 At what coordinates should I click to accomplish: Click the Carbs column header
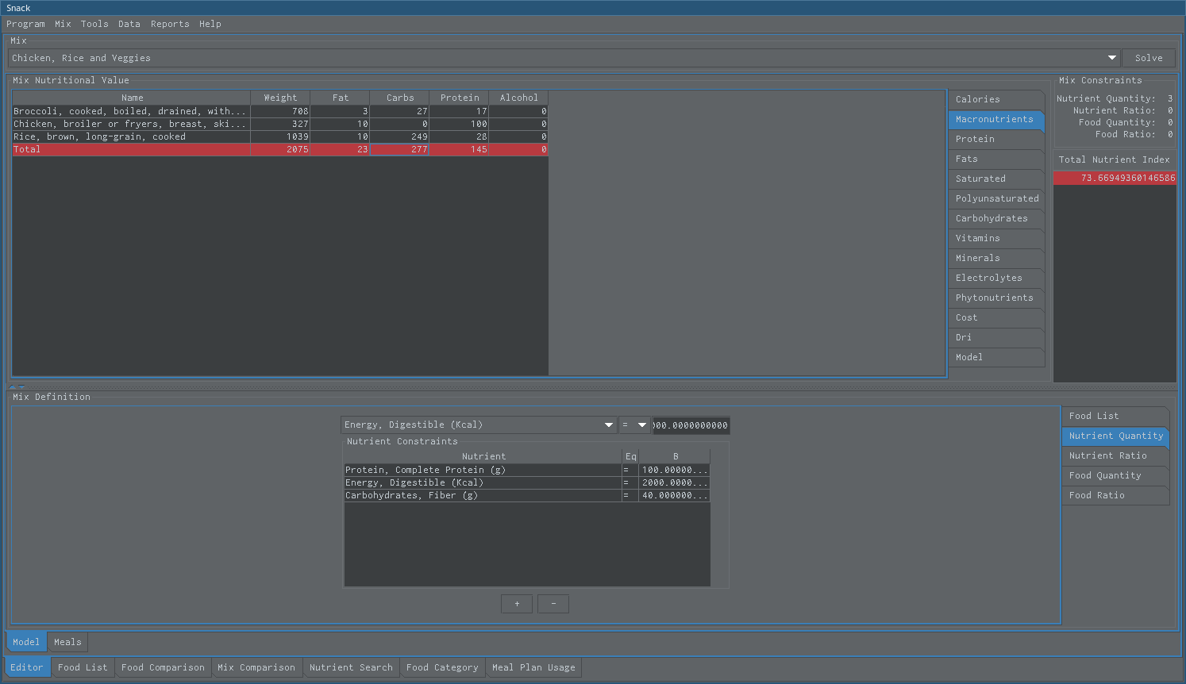click(399, 98)
